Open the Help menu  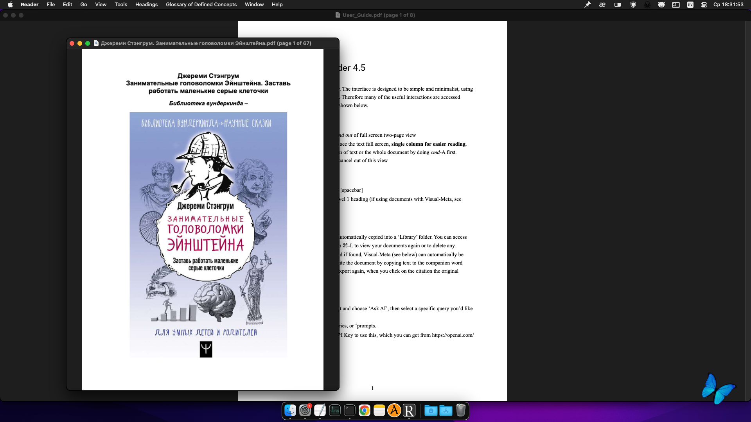pyautogui.click(x=277, y=5)
